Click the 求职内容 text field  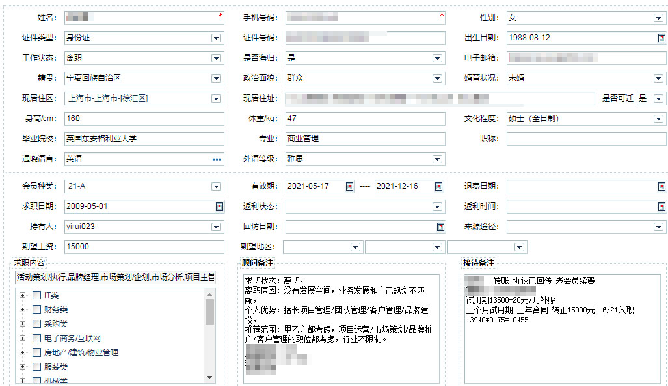115,277
